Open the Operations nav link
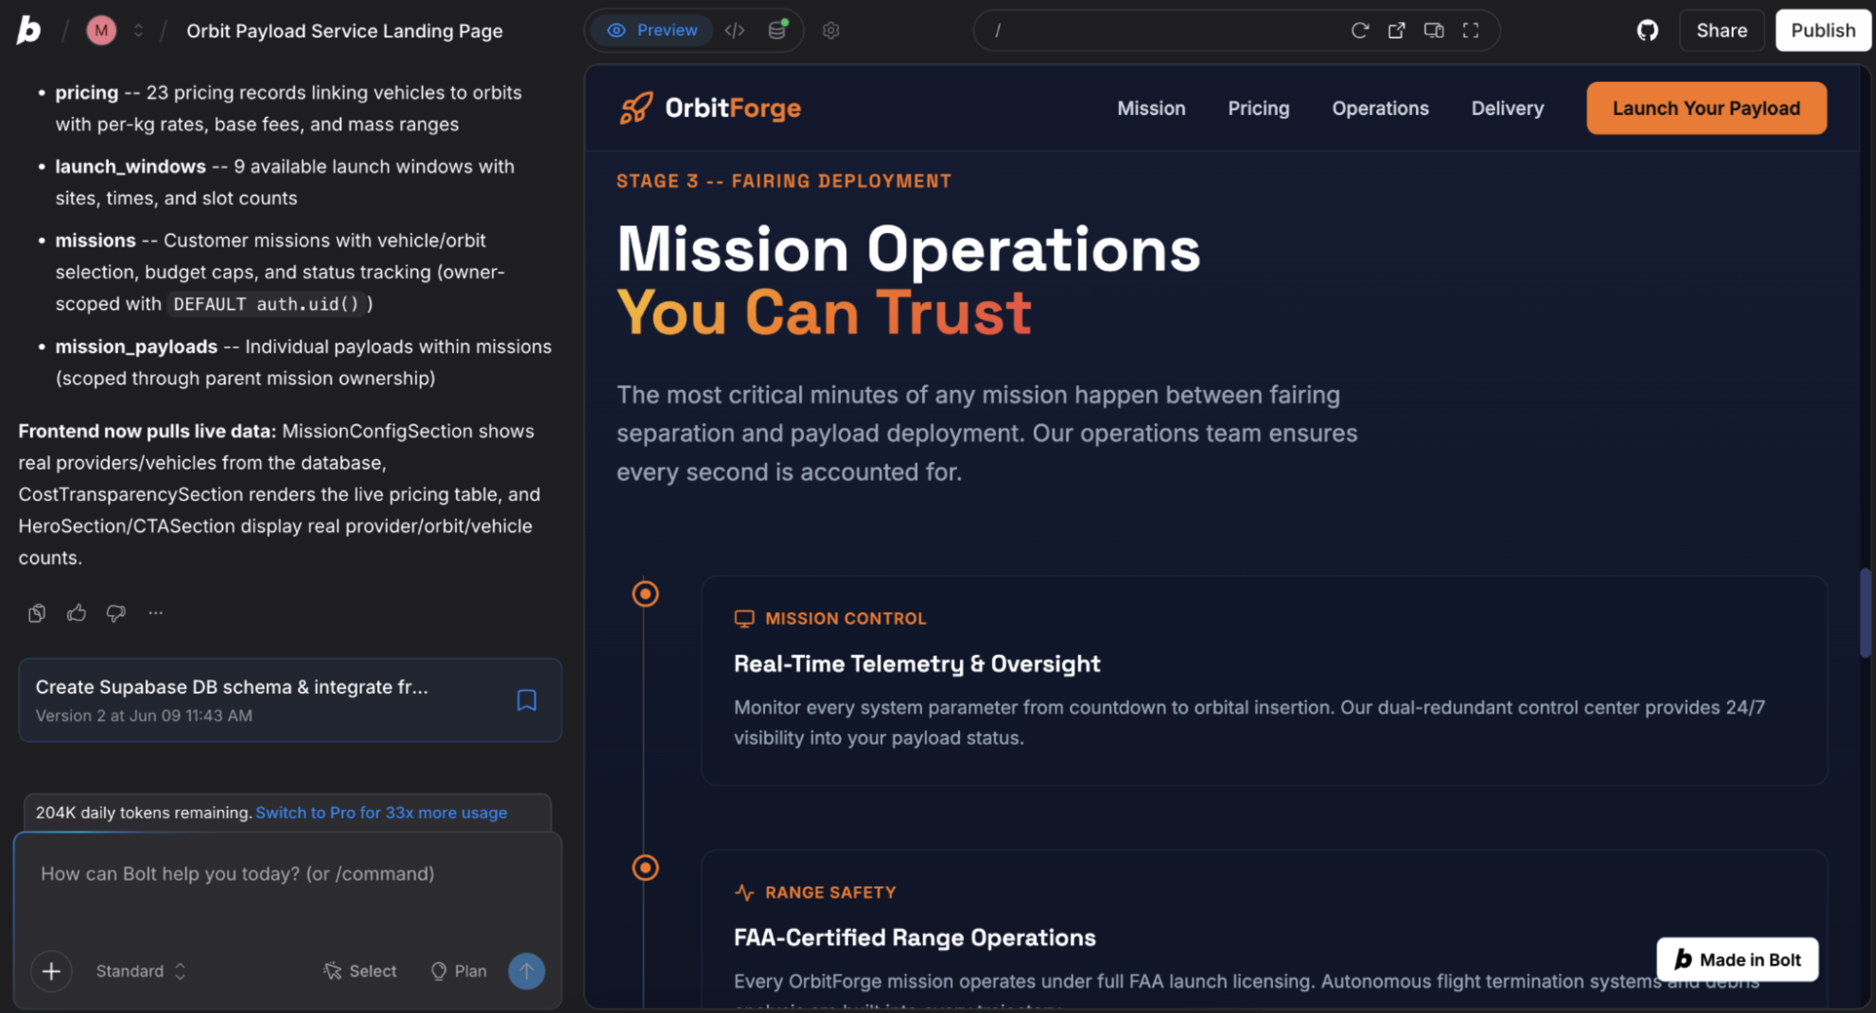The width and height of the screenshot is (1876, 1013). point(1380,108)
